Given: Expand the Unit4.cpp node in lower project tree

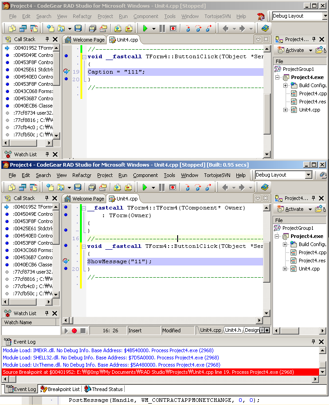Looking at the screenshot, I should tap(285, 269).
